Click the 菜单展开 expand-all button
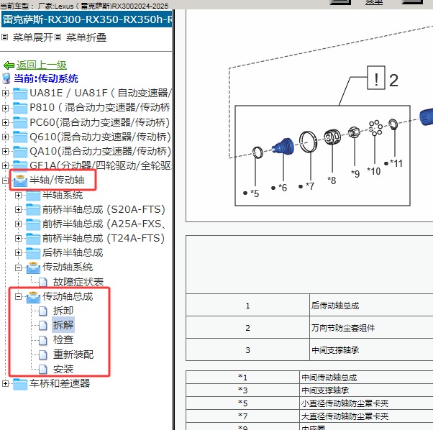 [x=32, y=37]
